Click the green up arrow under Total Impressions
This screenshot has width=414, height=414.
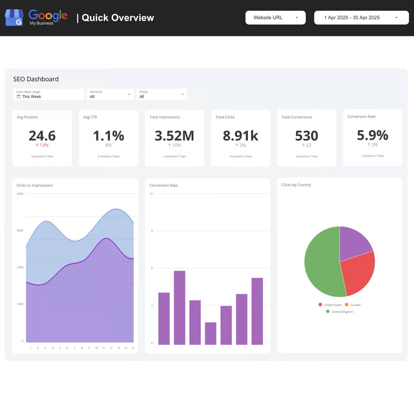pyautogui.click(x=169, y=145)
